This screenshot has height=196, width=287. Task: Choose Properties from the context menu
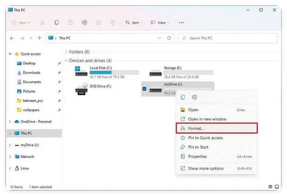pos(216,157)
